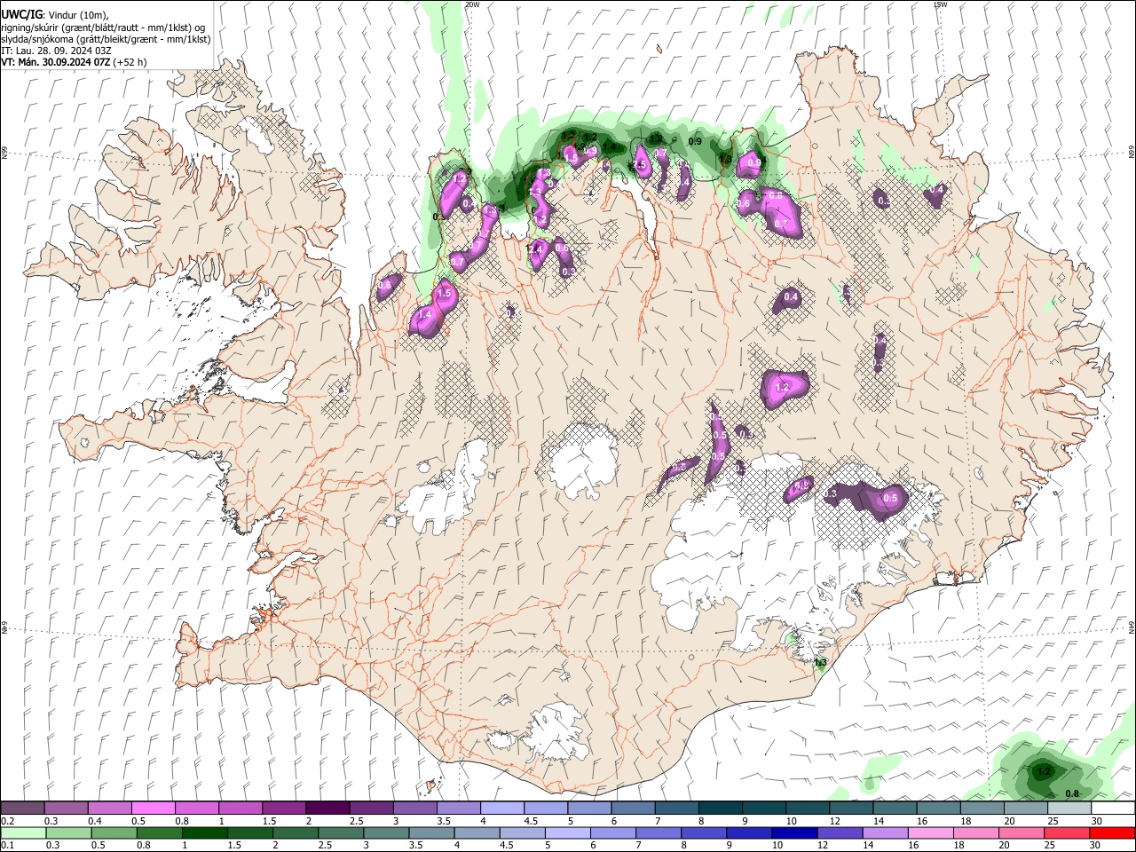This screenshot has height=852, width=1136.
Task: Click the 'IT: Lau. 28. 09. 2024 03Z' line
Action: point(56,51)
